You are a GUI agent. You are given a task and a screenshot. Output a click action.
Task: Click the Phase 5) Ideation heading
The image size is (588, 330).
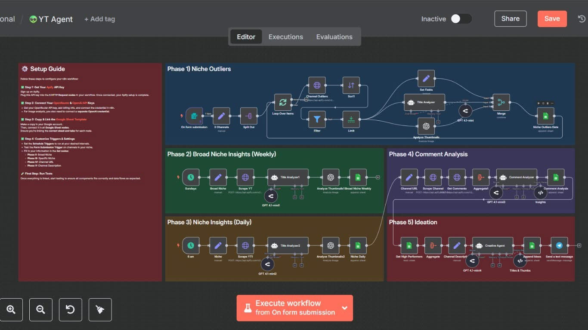point(413,222)
